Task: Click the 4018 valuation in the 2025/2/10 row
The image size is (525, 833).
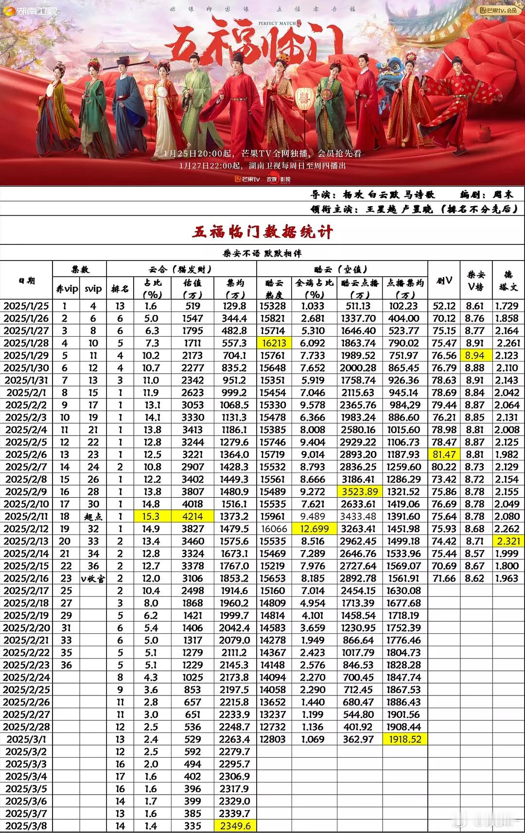Action: (192, 504)
